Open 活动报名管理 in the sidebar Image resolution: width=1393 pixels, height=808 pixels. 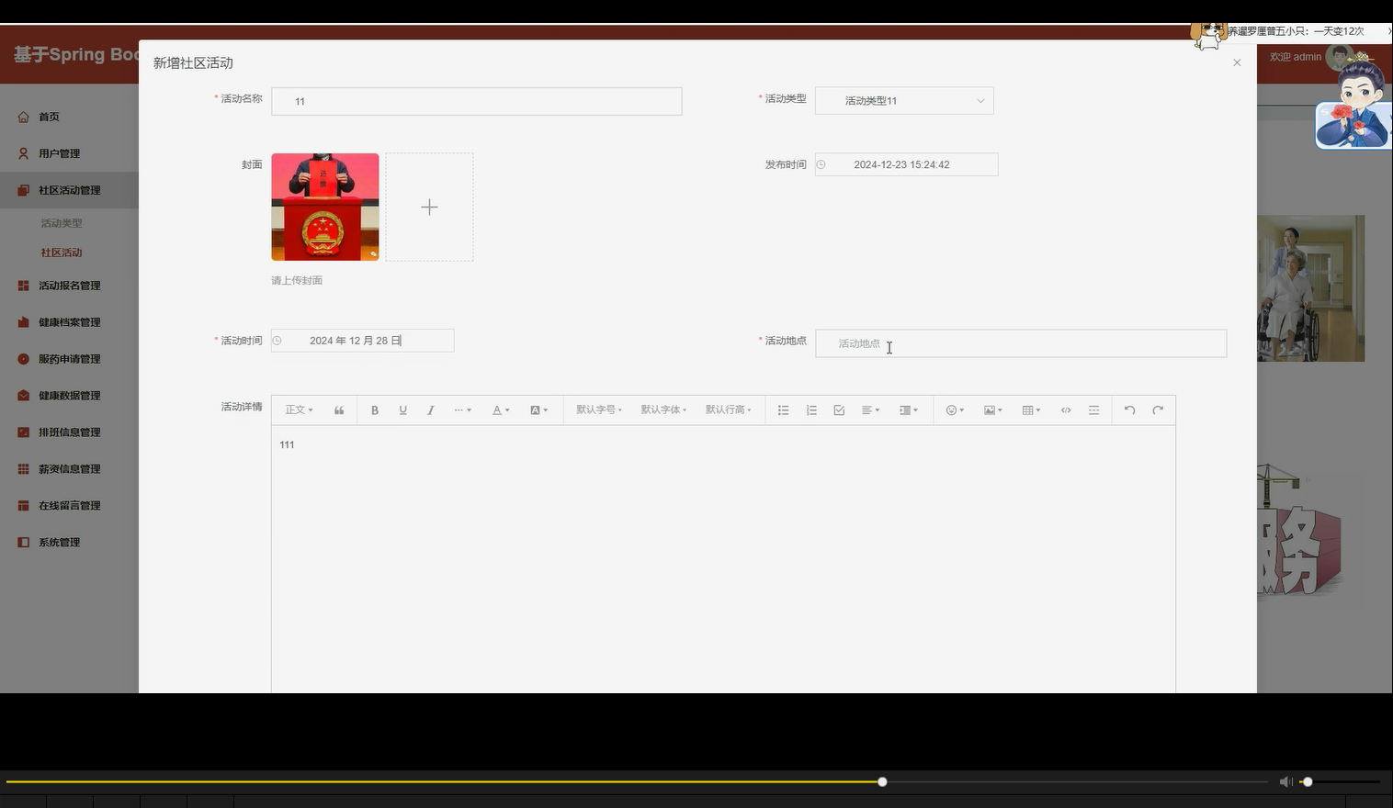click(x=69, y=286)
